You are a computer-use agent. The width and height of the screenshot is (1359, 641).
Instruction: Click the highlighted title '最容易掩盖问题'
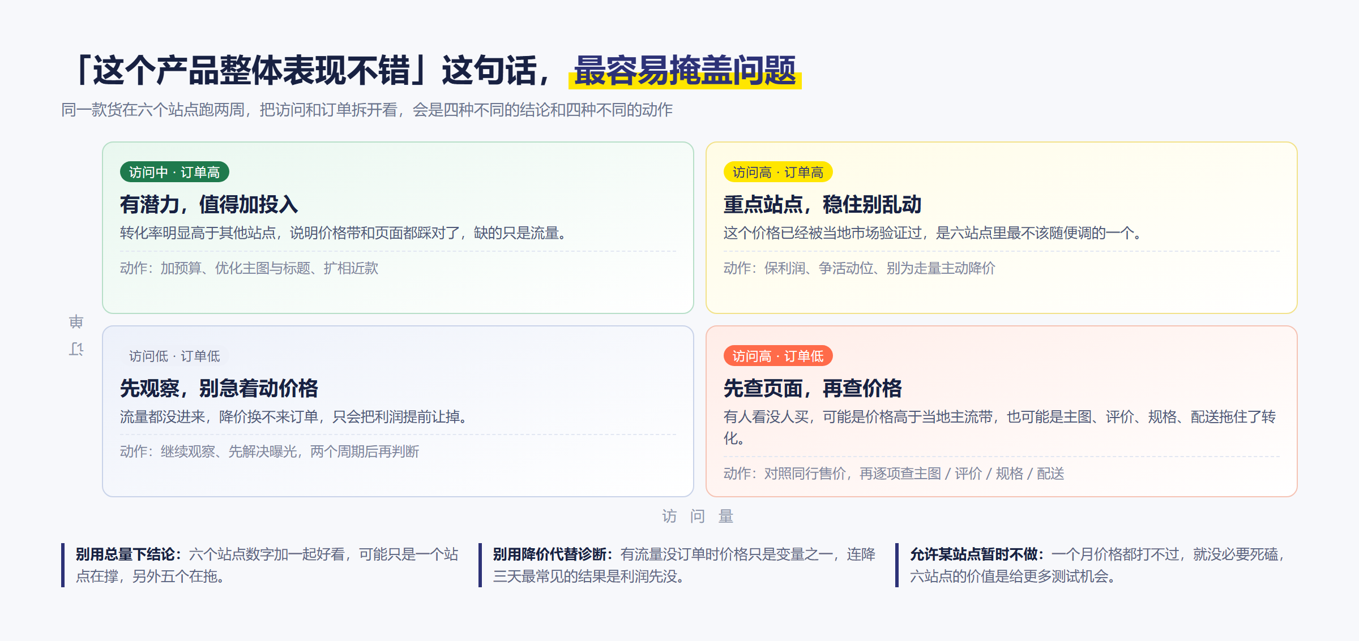tap(685, 71)
